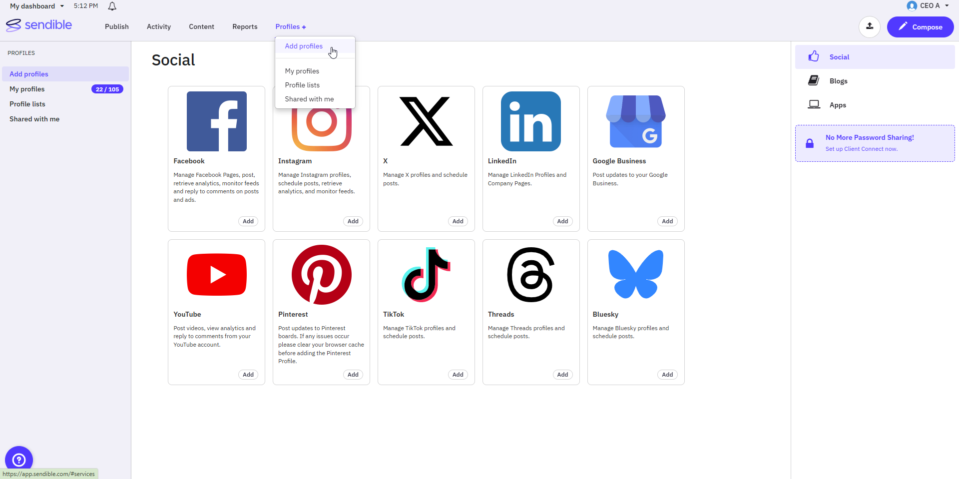959x479 pixels.
Task: Add a YouTube profile
Action: [x=248, y=375]
